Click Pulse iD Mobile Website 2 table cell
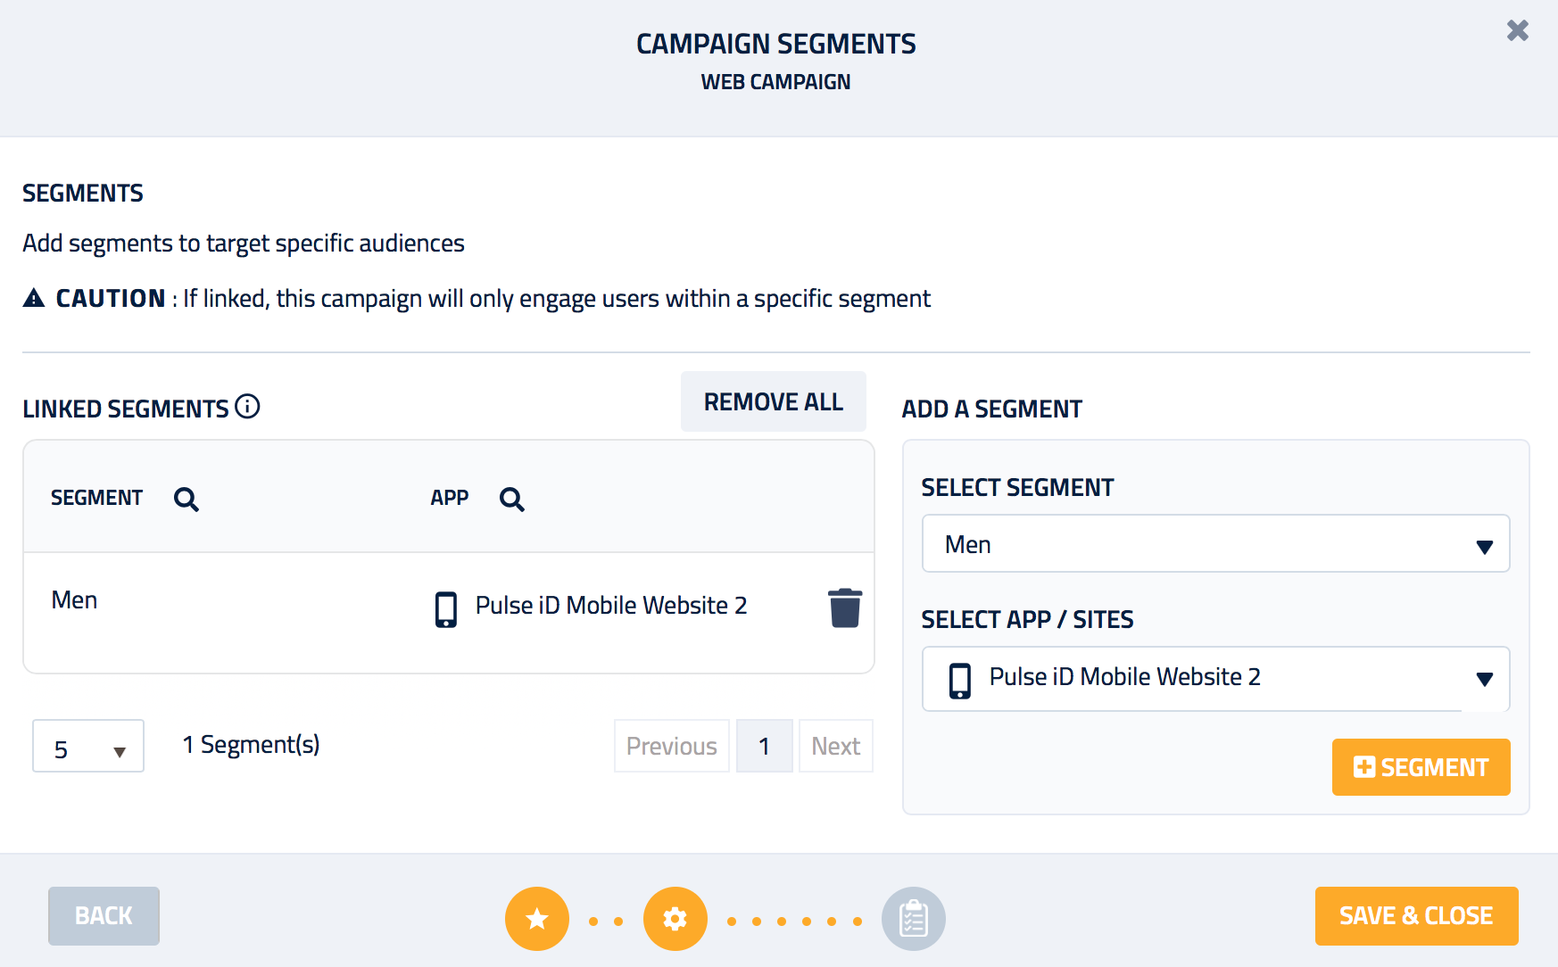 click(x=611, y=606)
